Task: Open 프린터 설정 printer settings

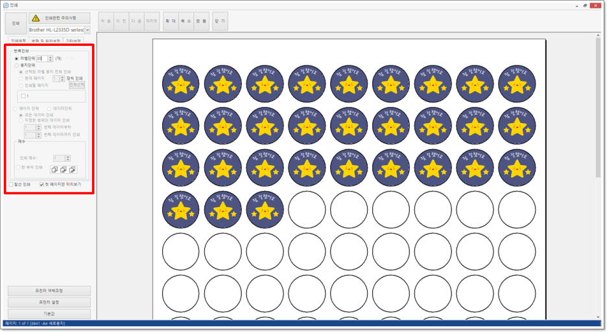Action: [49, 302]
